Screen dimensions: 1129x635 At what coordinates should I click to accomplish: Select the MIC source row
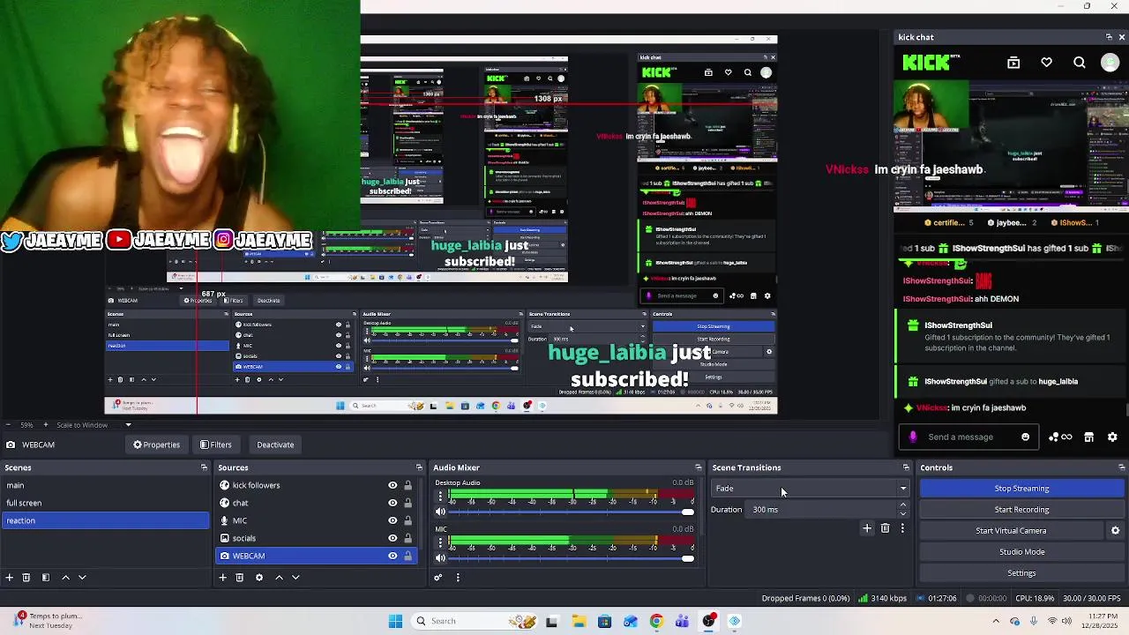[316, 521]
